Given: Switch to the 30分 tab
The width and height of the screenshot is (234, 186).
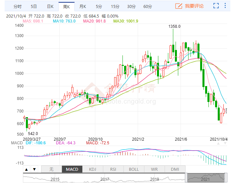Looking at the screenshot, I should [131, 7].
